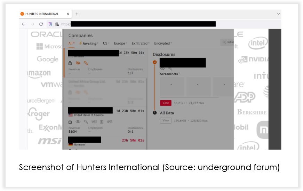
Task: Open the US companies tab
Action: pos(106,43)
